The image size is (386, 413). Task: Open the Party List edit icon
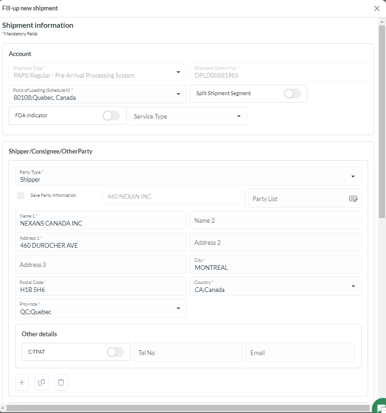coord(353,199)
